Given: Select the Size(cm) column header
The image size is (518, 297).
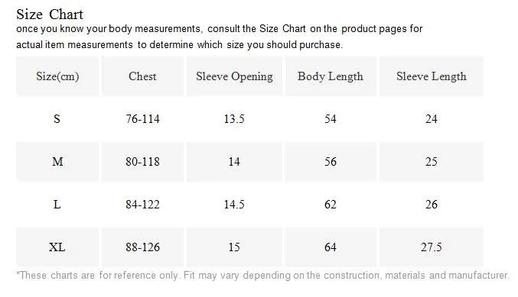Looking at the screenshot, I should pos(57,76).
